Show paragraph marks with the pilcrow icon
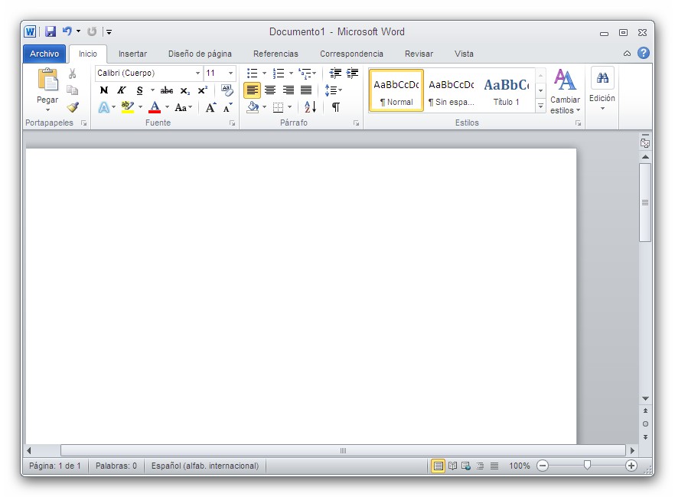675x497 pixels. click(335, 107)
